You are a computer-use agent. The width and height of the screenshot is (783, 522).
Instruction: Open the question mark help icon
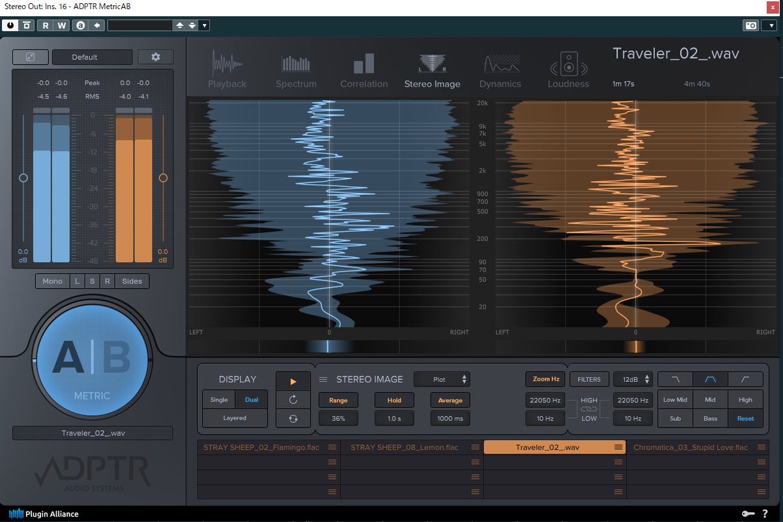click(x=765, y=514)
